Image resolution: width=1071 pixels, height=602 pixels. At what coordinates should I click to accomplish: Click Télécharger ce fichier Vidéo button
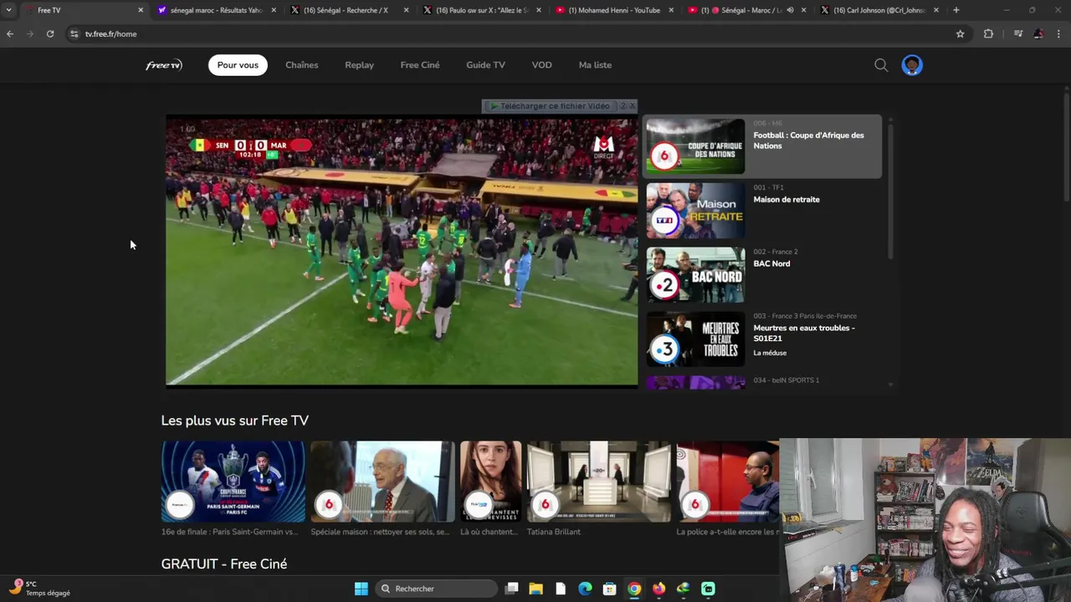point(551,106)
